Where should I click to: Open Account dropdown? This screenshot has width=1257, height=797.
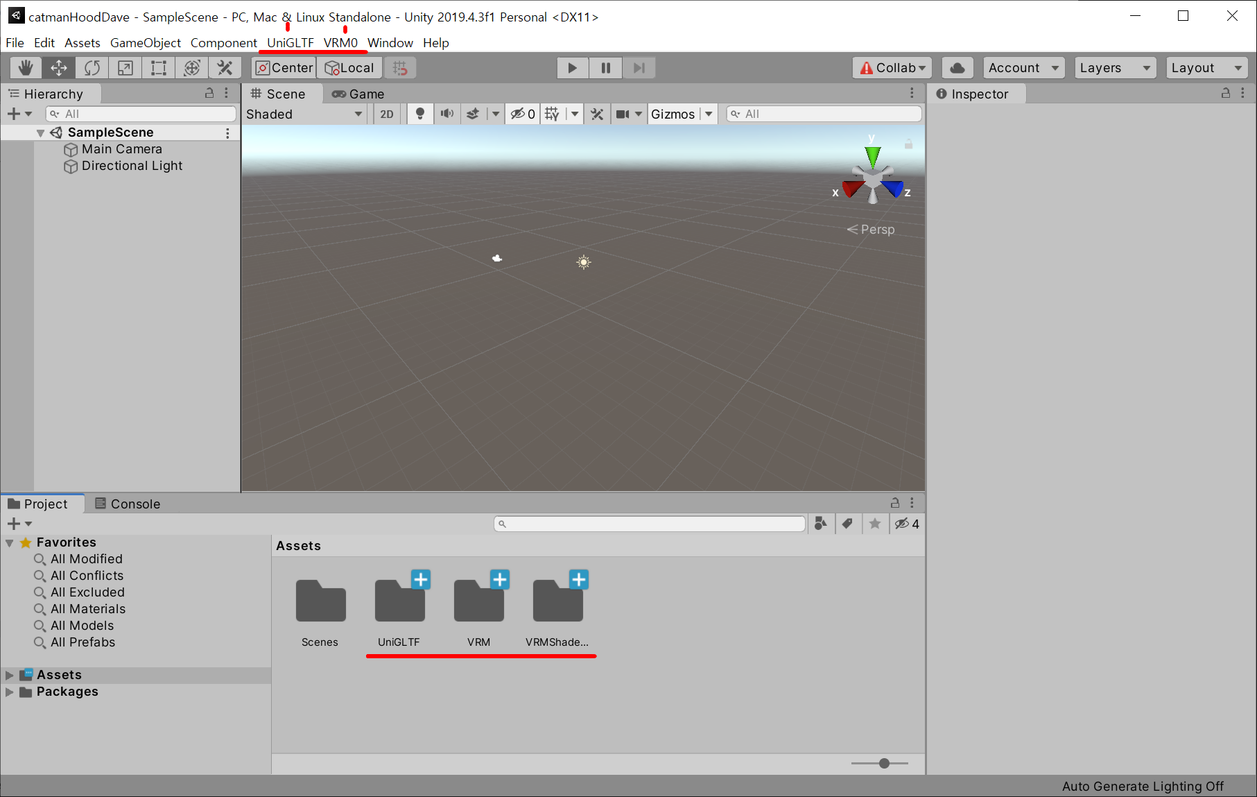click(1023, 68)
